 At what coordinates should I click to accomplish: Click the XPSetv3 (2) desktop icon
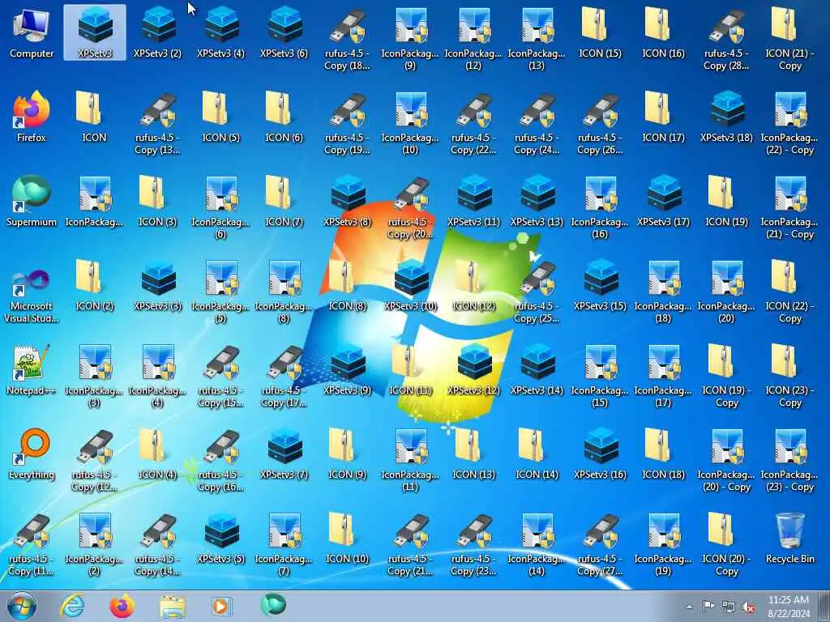tap(158, 32)
